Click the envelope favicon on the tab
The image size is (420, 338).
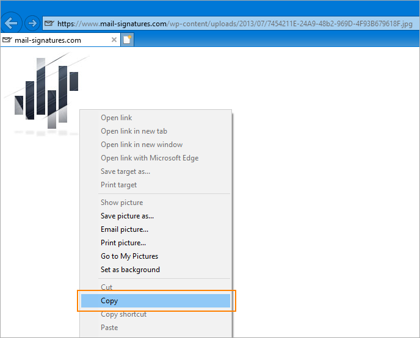coord(7,40)
